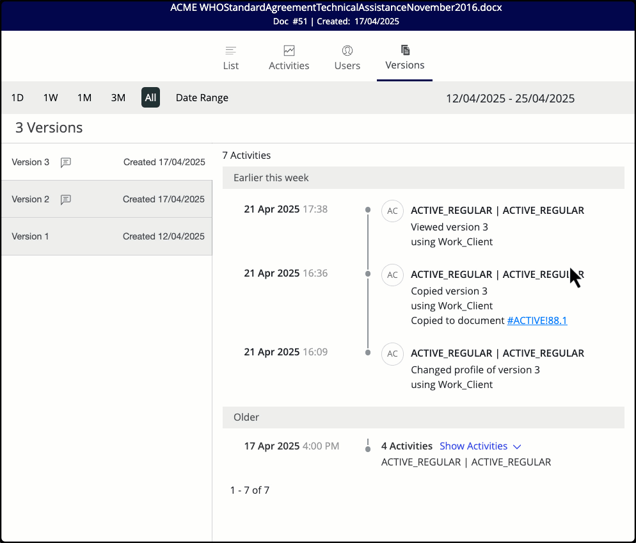Collapse the Older activities section

[x=424, y=417]
